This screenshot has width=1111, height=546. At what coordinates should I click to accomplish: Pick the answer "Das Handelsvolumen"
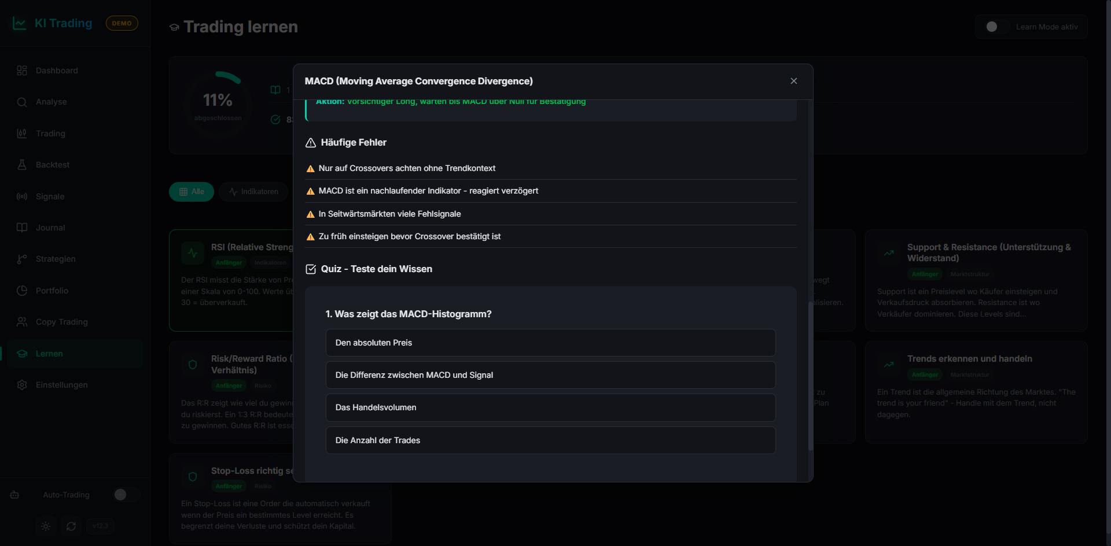click(x=550, y=407)
